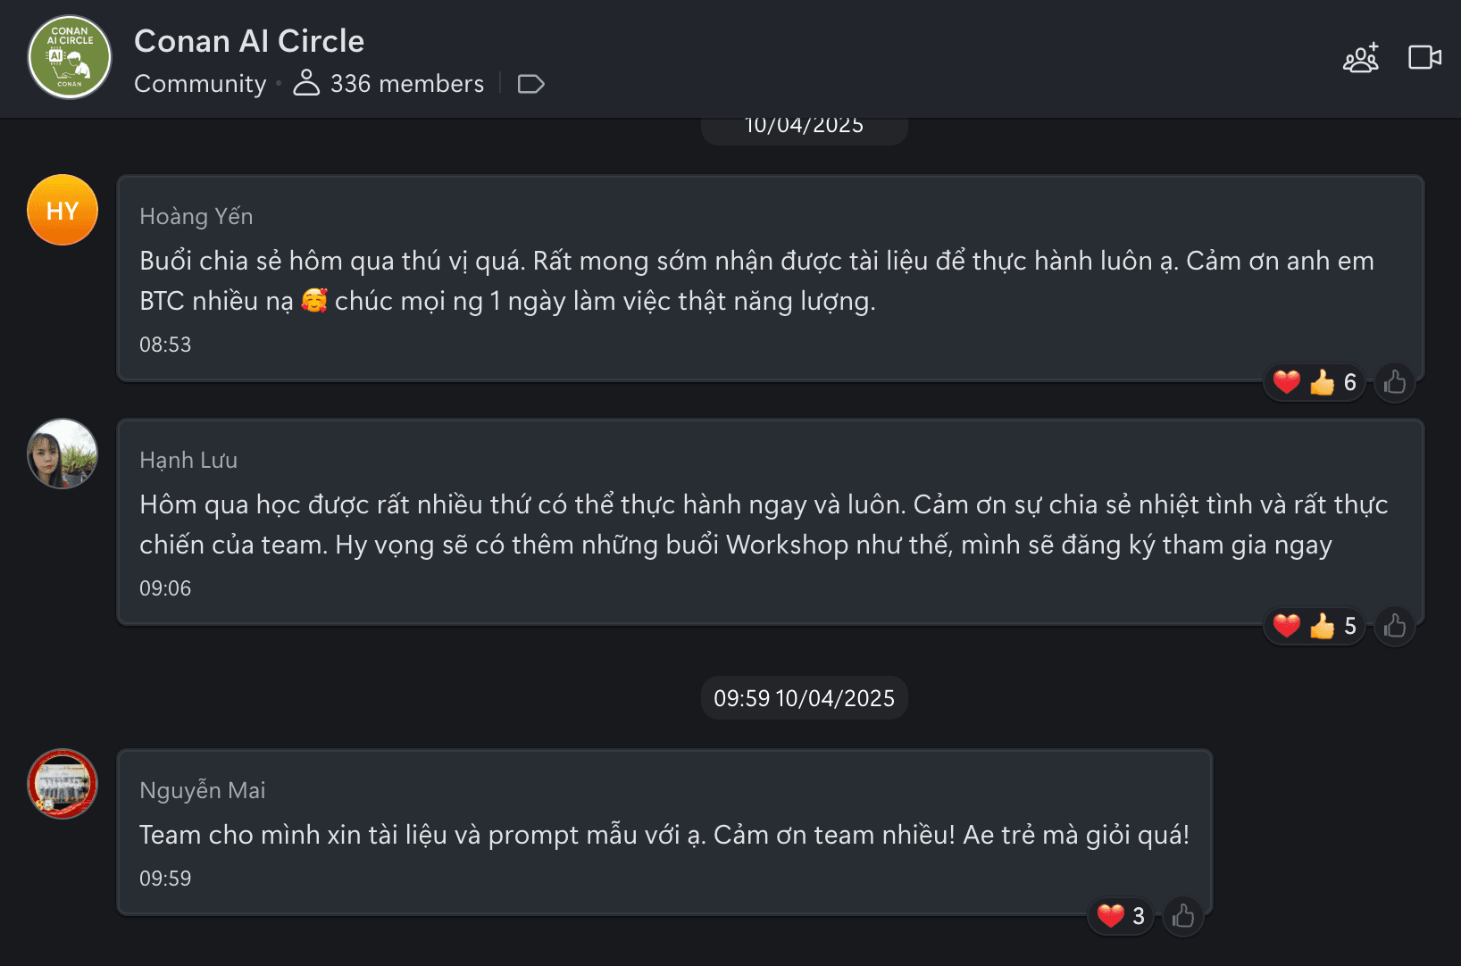Click the orange HY avatar of Hoàng Yến

63,211
